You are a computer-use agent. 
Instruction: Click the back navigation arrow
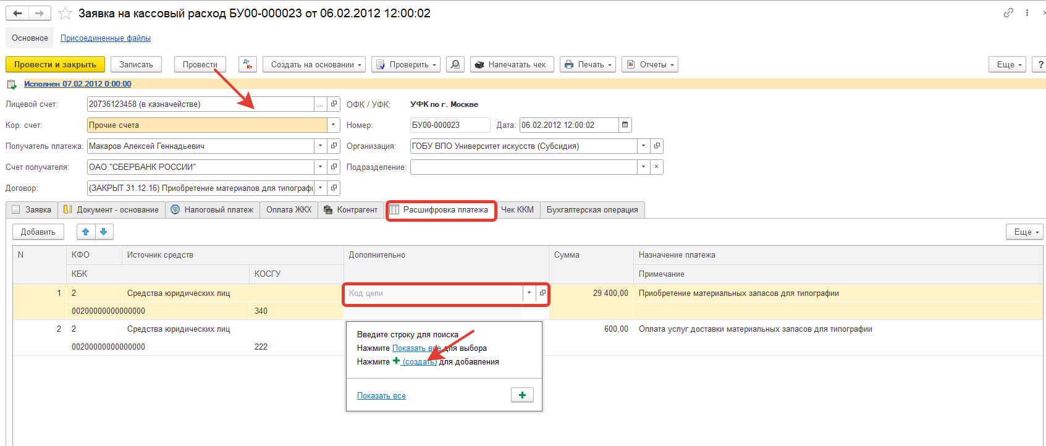point(17,13)
